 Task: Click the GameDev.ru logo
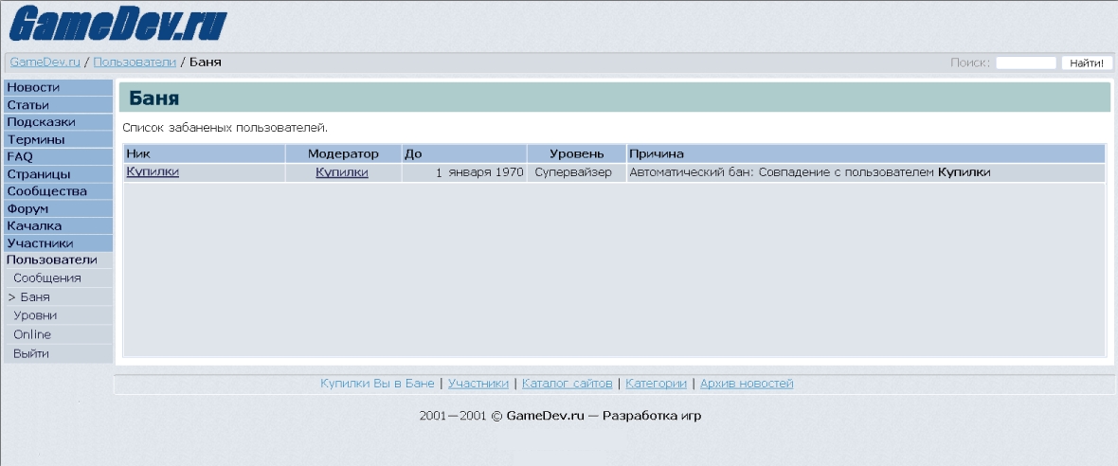click(117, 25)
